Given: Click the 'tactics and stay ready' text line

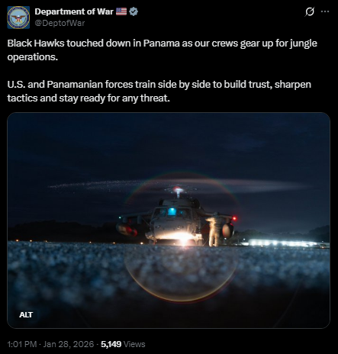Looking at the screenshot, I should [x=89, y=98].
